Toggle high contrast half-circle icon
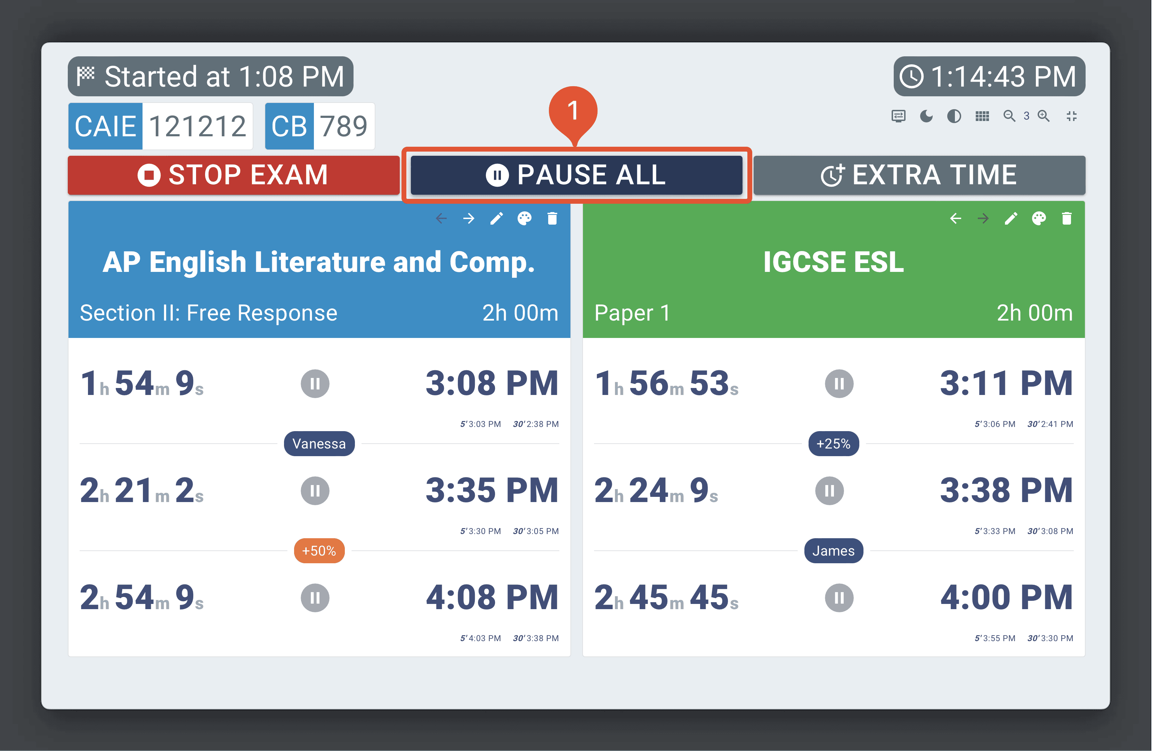Image resolution: width=1152 pixels, height=751 pixels. pyautogui.click(x=954, y=116)
